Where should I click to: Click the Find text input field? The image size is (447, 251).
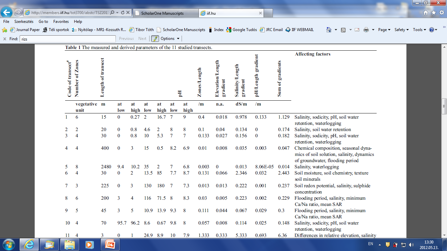68,39
